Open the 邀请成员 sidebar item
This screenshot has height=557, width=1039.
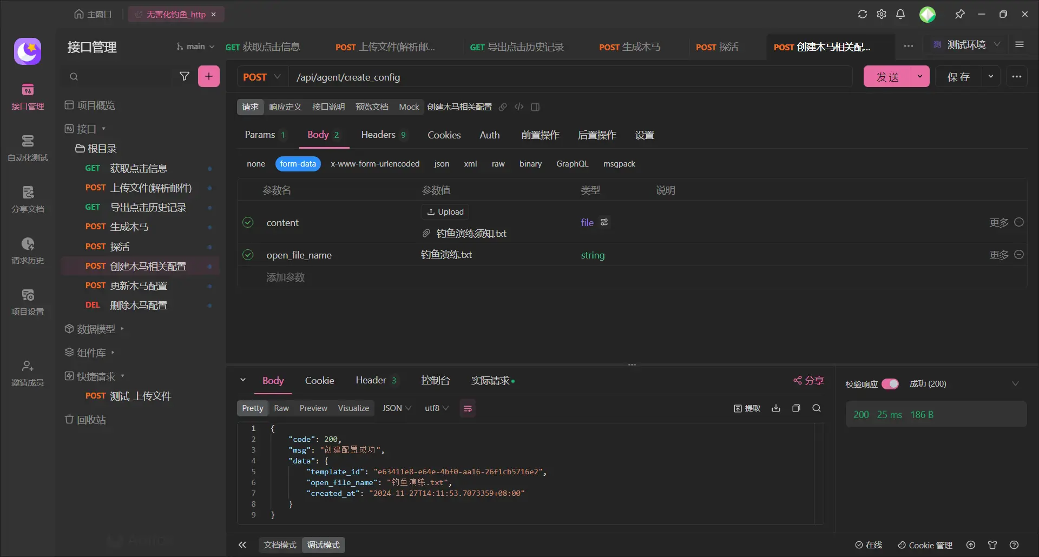click(28, 373)
